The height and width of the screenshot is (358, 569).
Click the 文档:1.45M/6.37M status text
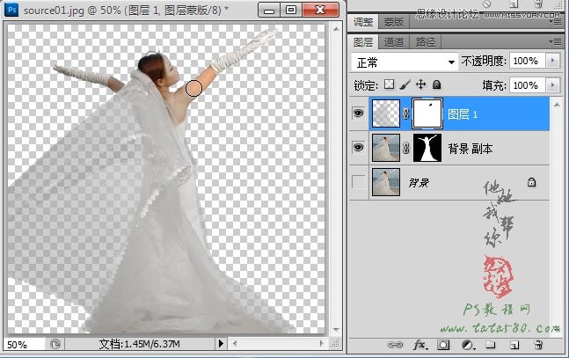(x=140, y=344)
